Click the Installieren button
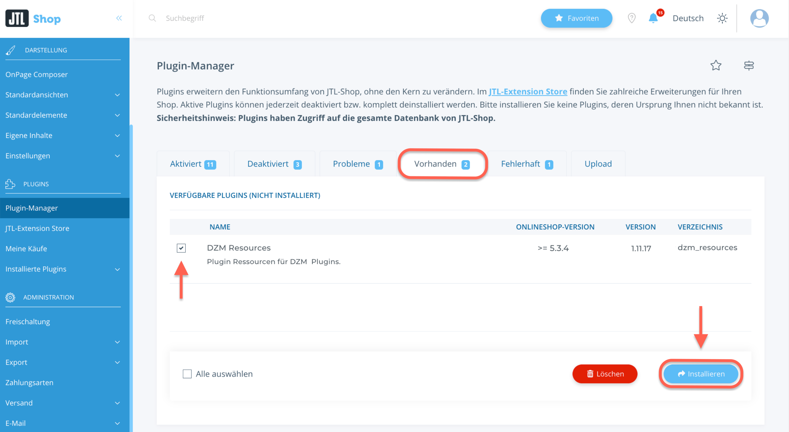This screenshot has height=432, width=789. pos(701,373)
